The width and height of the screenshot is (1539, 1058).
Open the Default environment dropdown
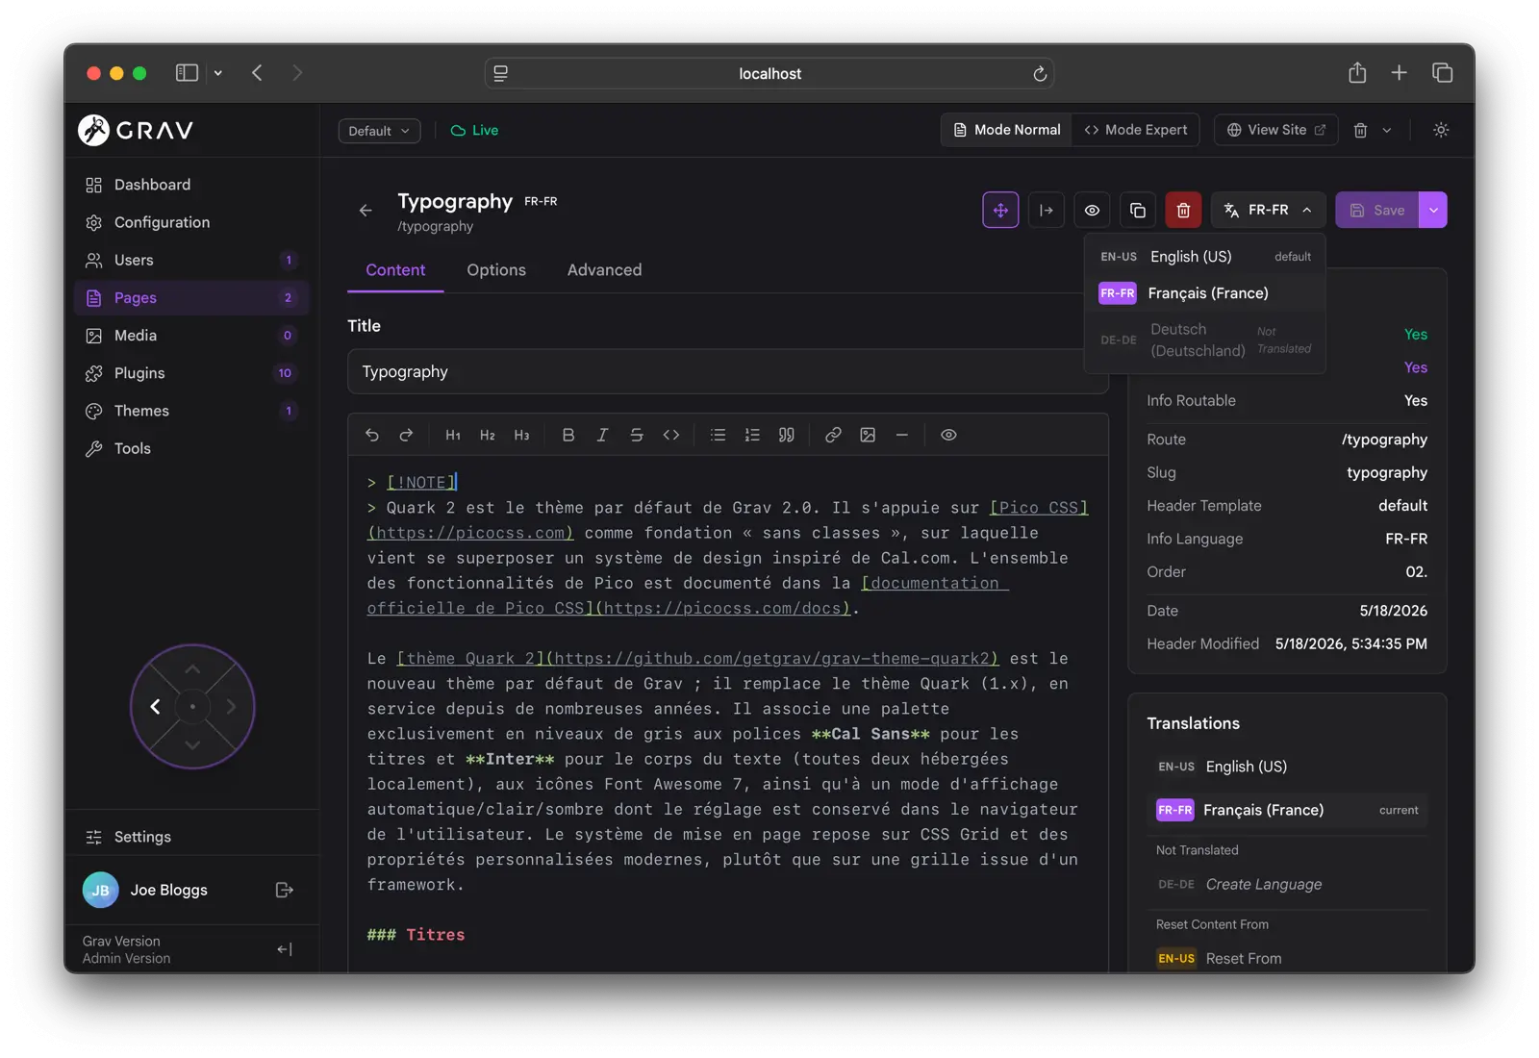pyautogui.click(x=379, y=131)
